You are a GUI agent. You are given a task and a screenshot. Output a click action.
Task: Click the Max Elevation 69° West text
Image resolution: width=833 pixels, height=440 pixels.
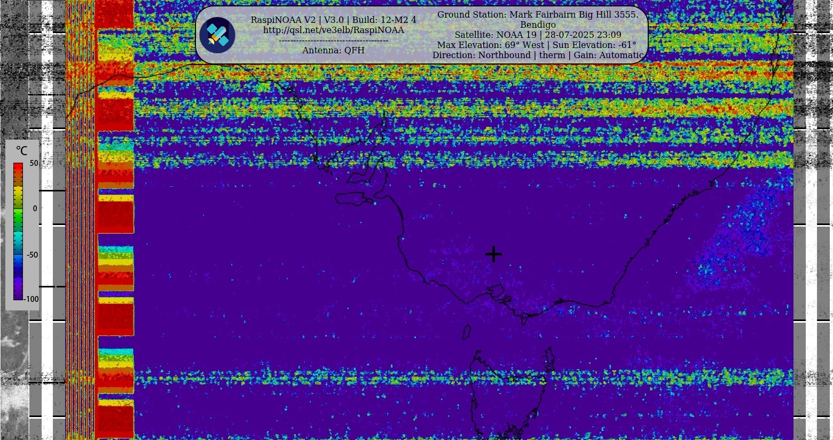[x=490, y=45]
